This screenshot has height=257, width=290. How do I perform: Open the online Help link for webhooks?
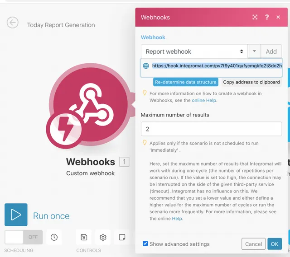coord(204,100)
